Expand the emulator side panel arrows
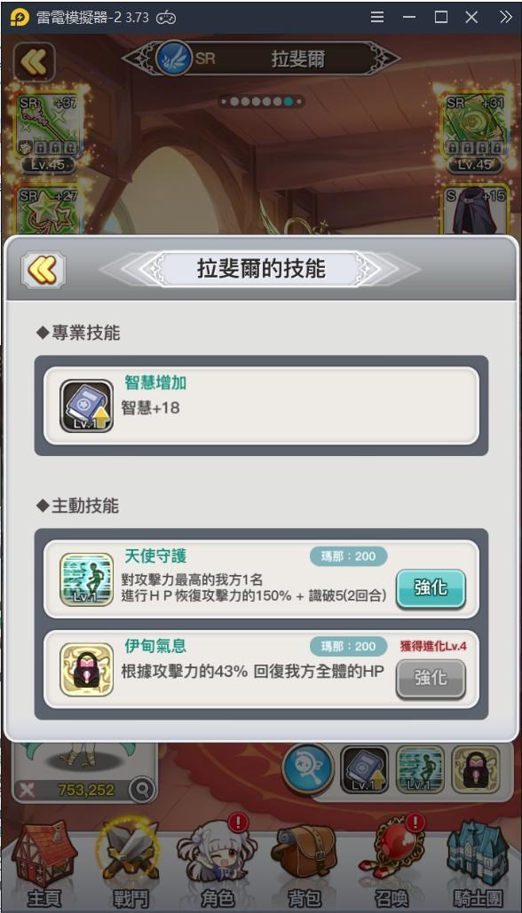The height and width of the screenshot is (913, 522). coord(506,18)
